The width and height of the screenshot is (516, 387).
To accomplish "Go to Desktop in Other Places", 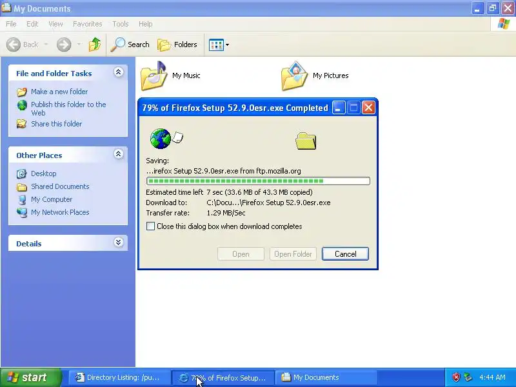I will click(x=43, y=174).
